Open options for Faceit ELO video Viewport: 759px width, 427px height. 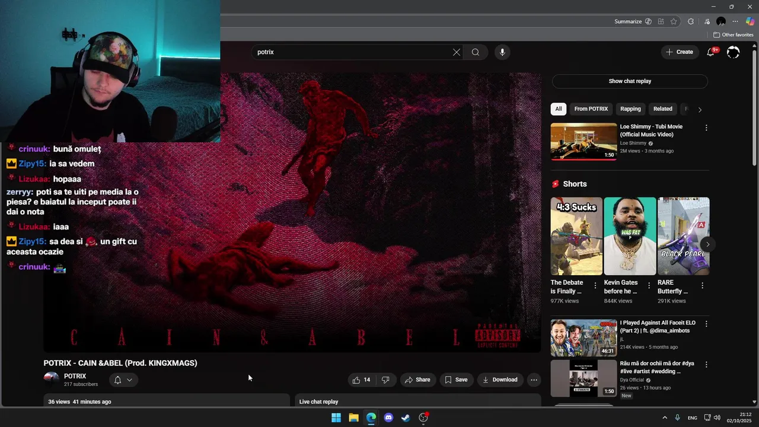click(706, 324)
